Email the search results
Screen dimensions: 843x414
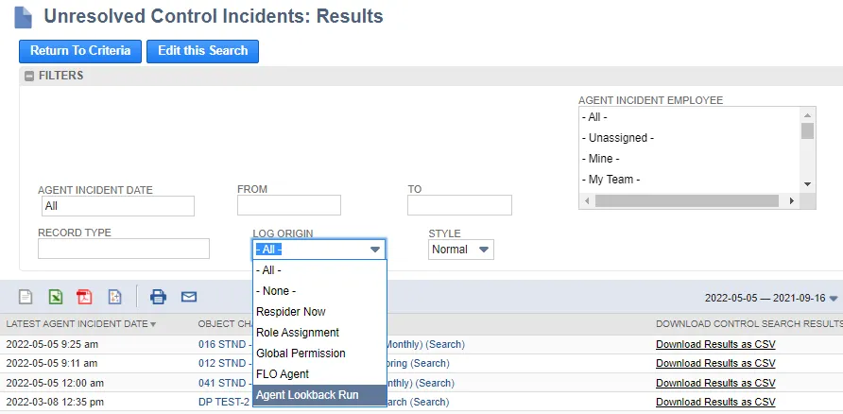point(189,297)
